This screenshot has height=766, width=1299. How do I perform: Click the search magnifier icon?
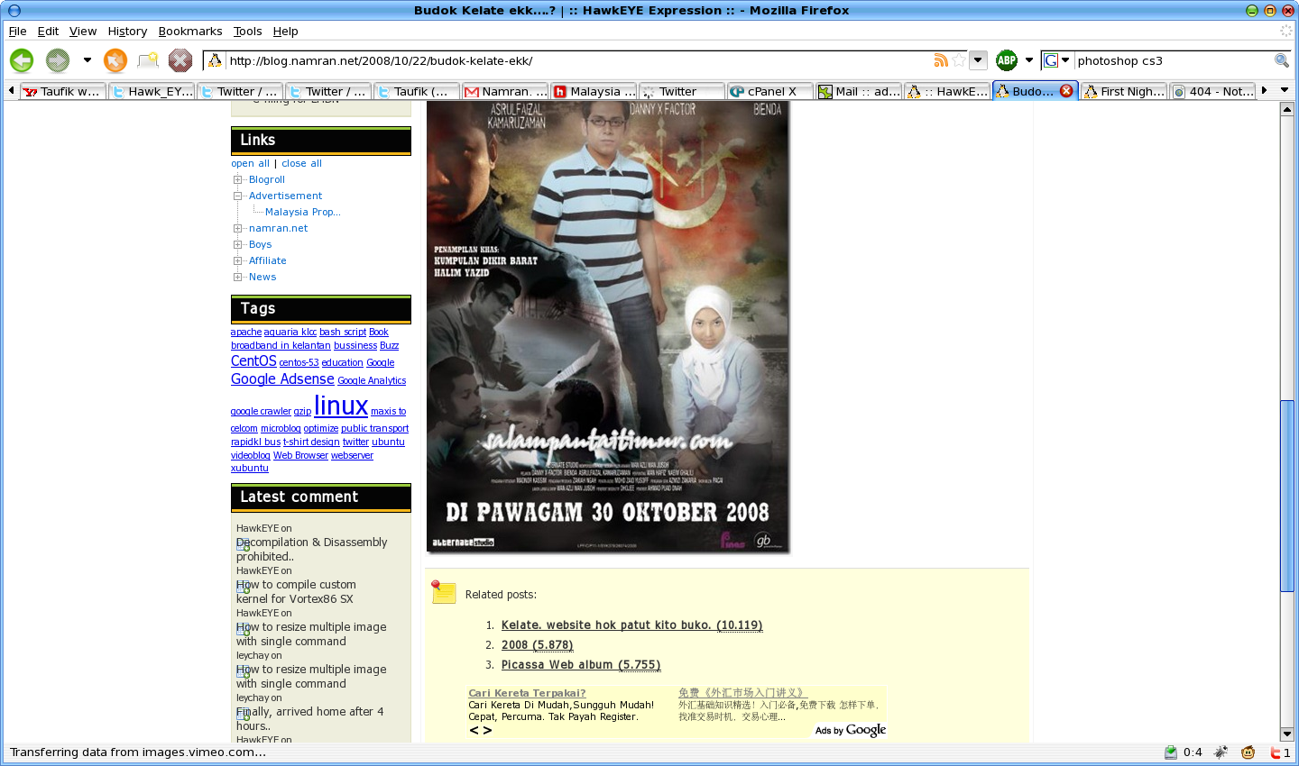point(1281,60)
